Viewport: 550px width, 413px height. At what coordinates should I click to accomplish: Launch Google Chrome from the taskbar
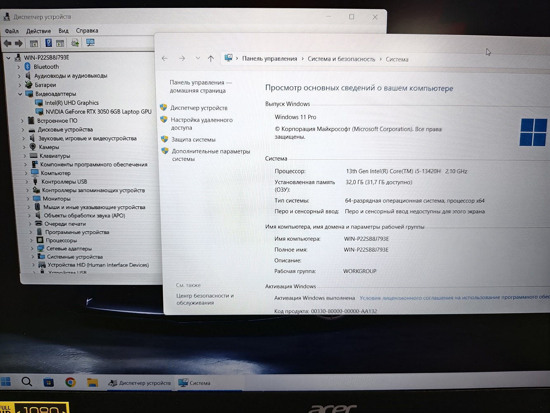(71, 382)
